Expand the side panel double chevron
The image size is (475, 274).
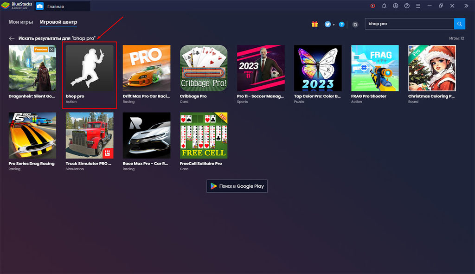pyautogui.click(x=466, y=6)
